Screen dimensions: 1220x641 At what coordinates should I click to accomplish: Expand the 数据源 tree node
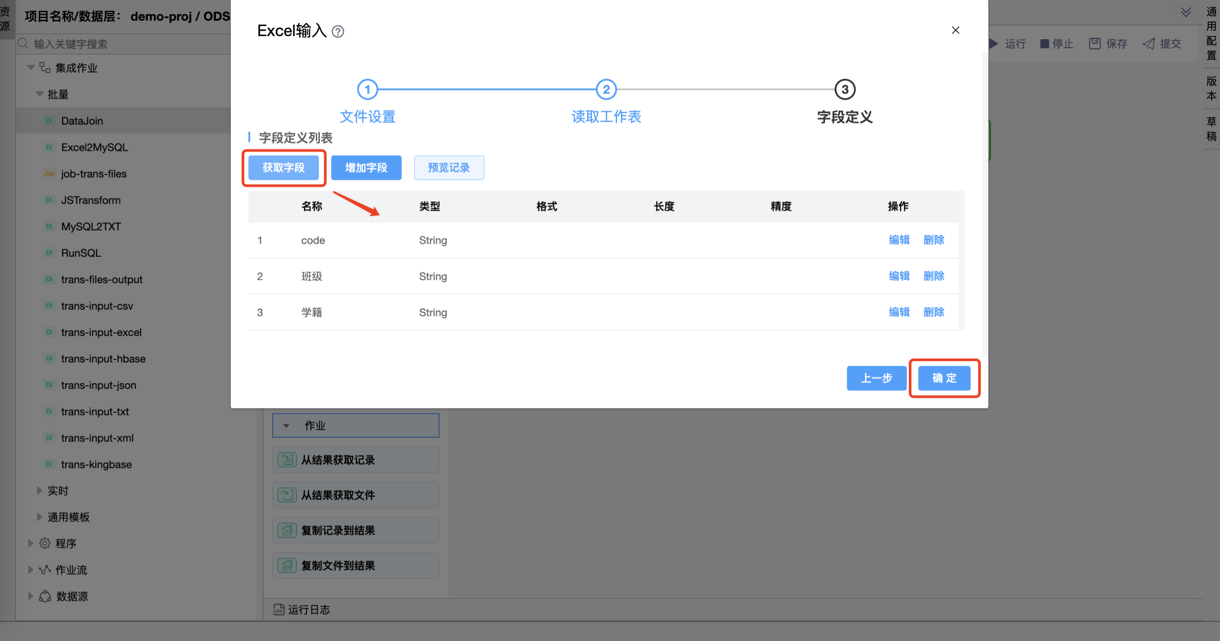[30, 596]
